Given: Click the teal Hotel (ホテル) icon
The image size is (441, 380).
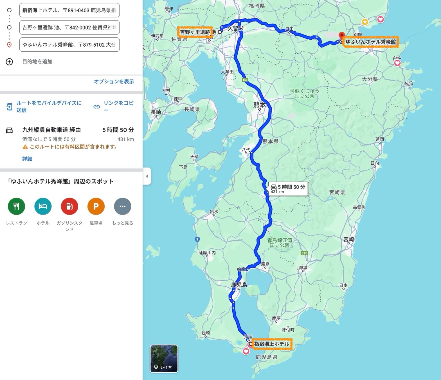Looking at the screenshot, I should (43, 206).
